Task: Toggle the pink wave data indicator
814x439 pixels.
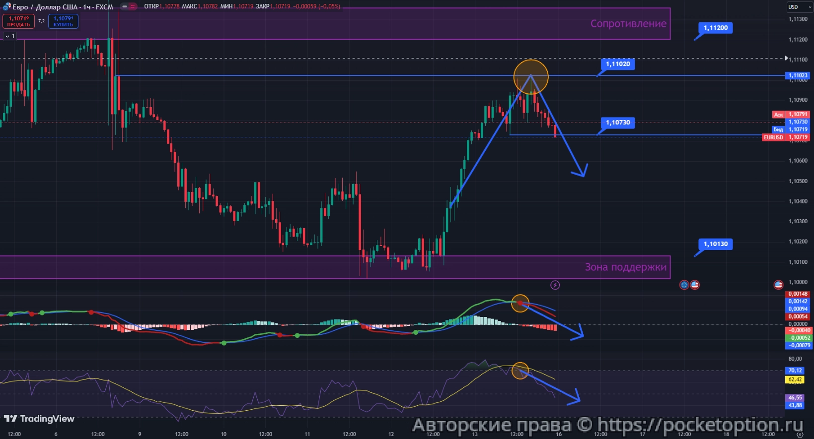Action: click(x=133, y=6)
